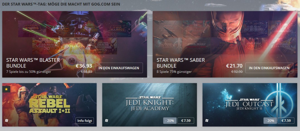Open the Star Wars Saber Bundle title

(x=181, y=63)
